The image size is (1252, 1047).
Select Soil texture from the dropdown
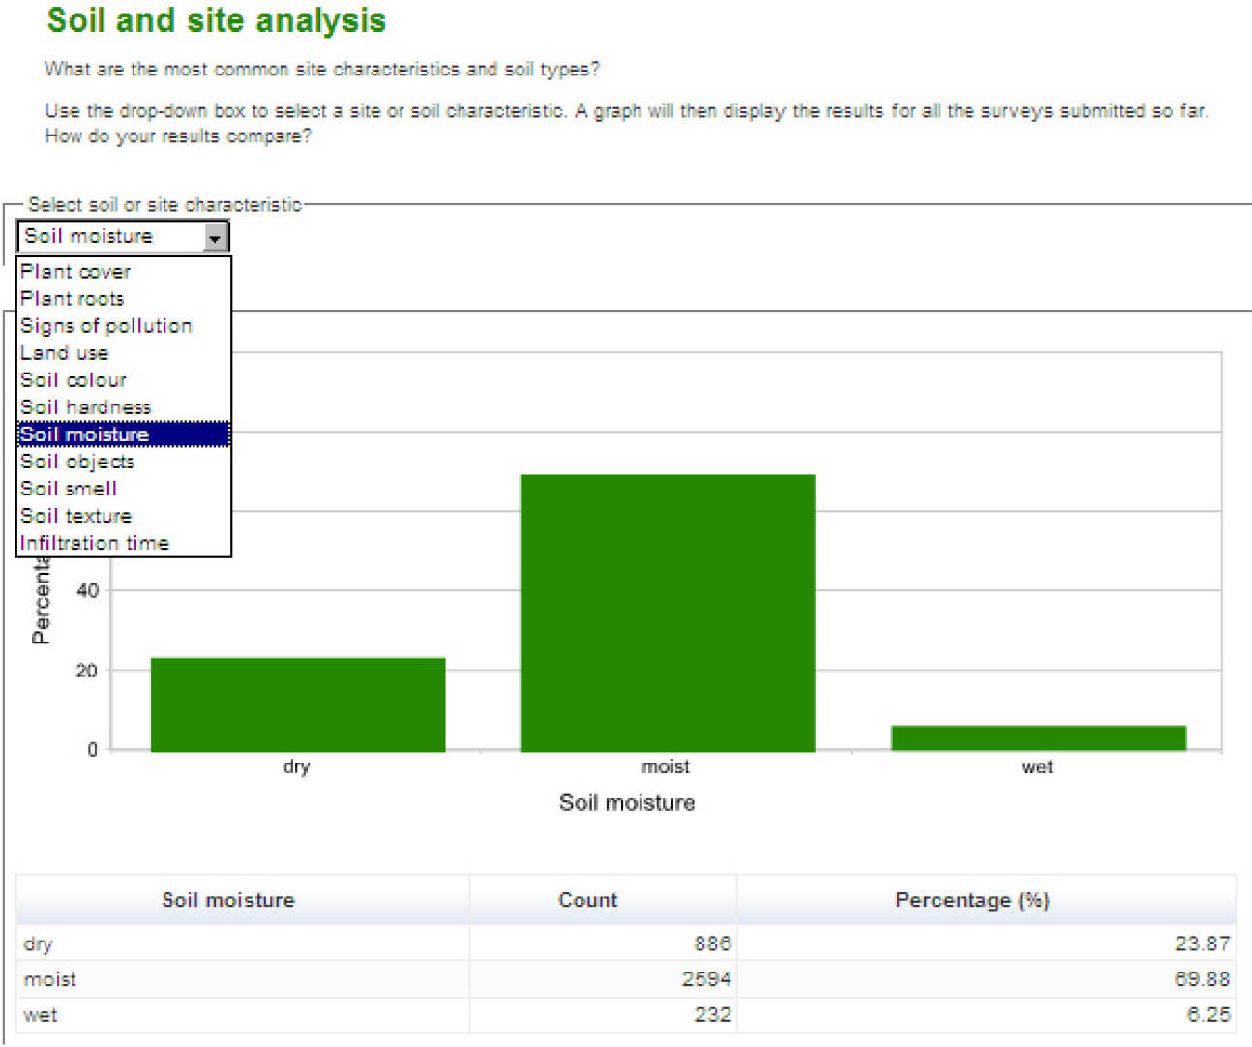(x=75, y=516)
